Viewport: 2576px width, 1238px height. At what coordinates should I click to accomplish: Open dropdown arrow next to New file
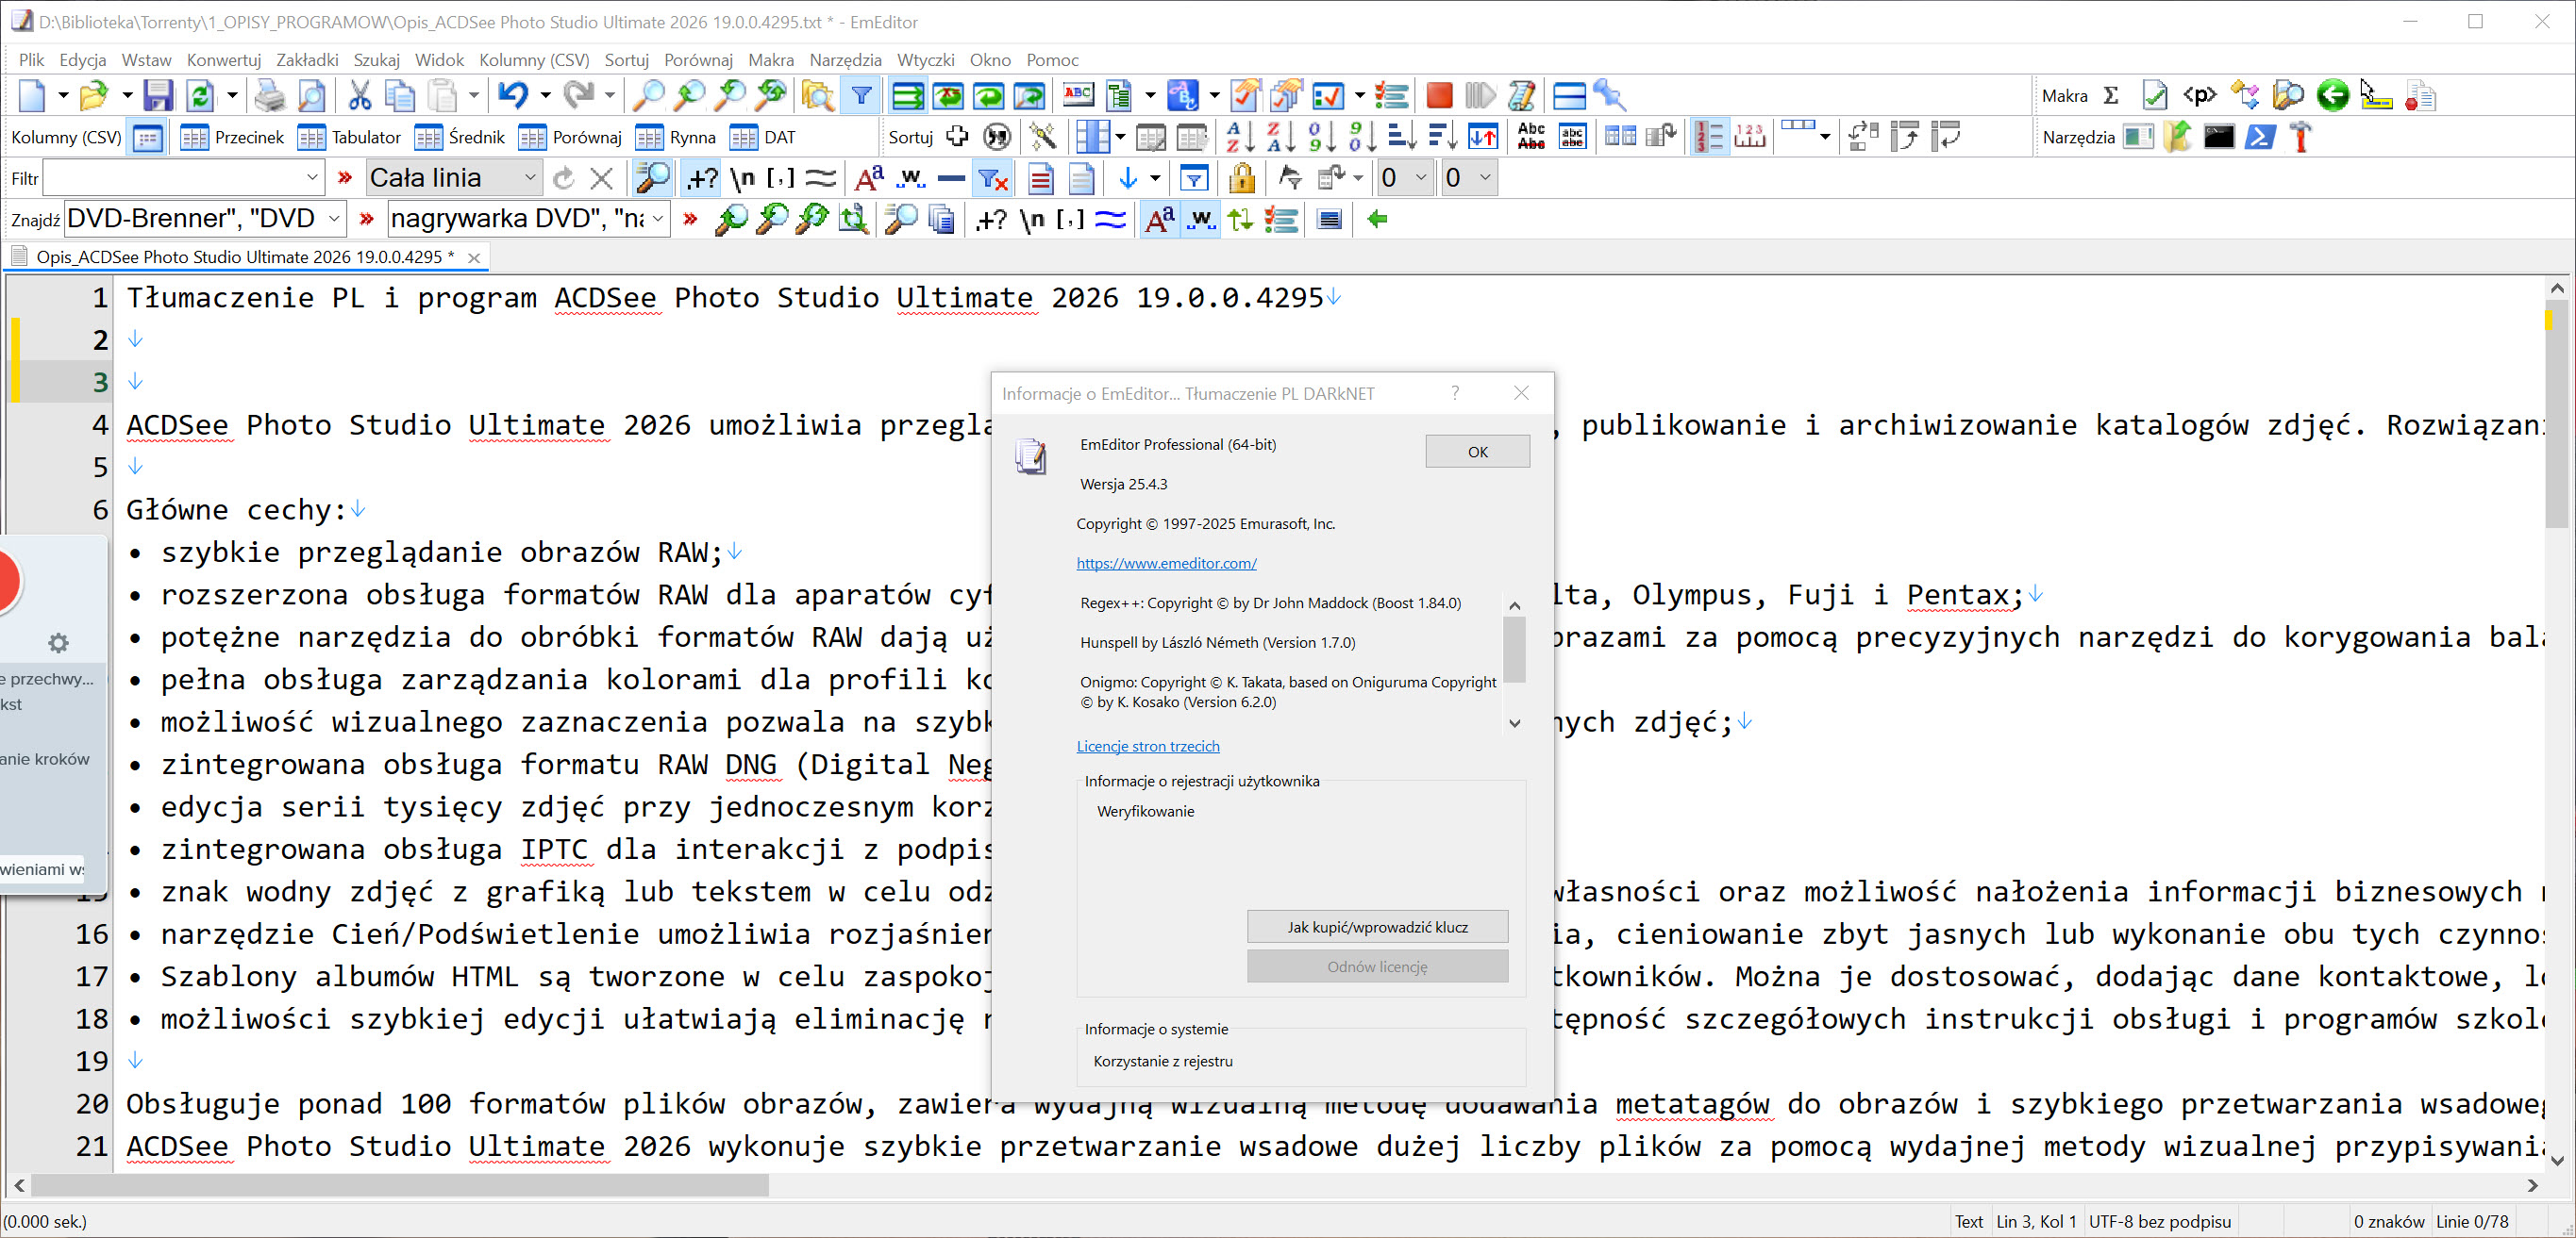point(63,96)
